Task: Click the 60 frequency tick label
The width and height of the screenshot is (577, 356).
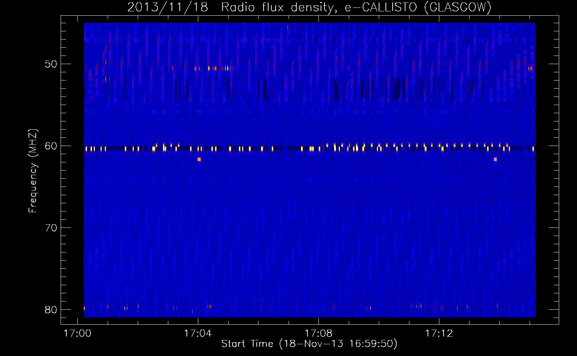Action: [x=51, y=146]
